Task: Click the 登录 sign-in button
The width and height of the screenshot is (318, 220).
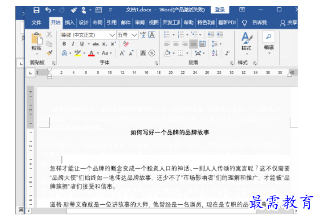Action: coord(220,10)
